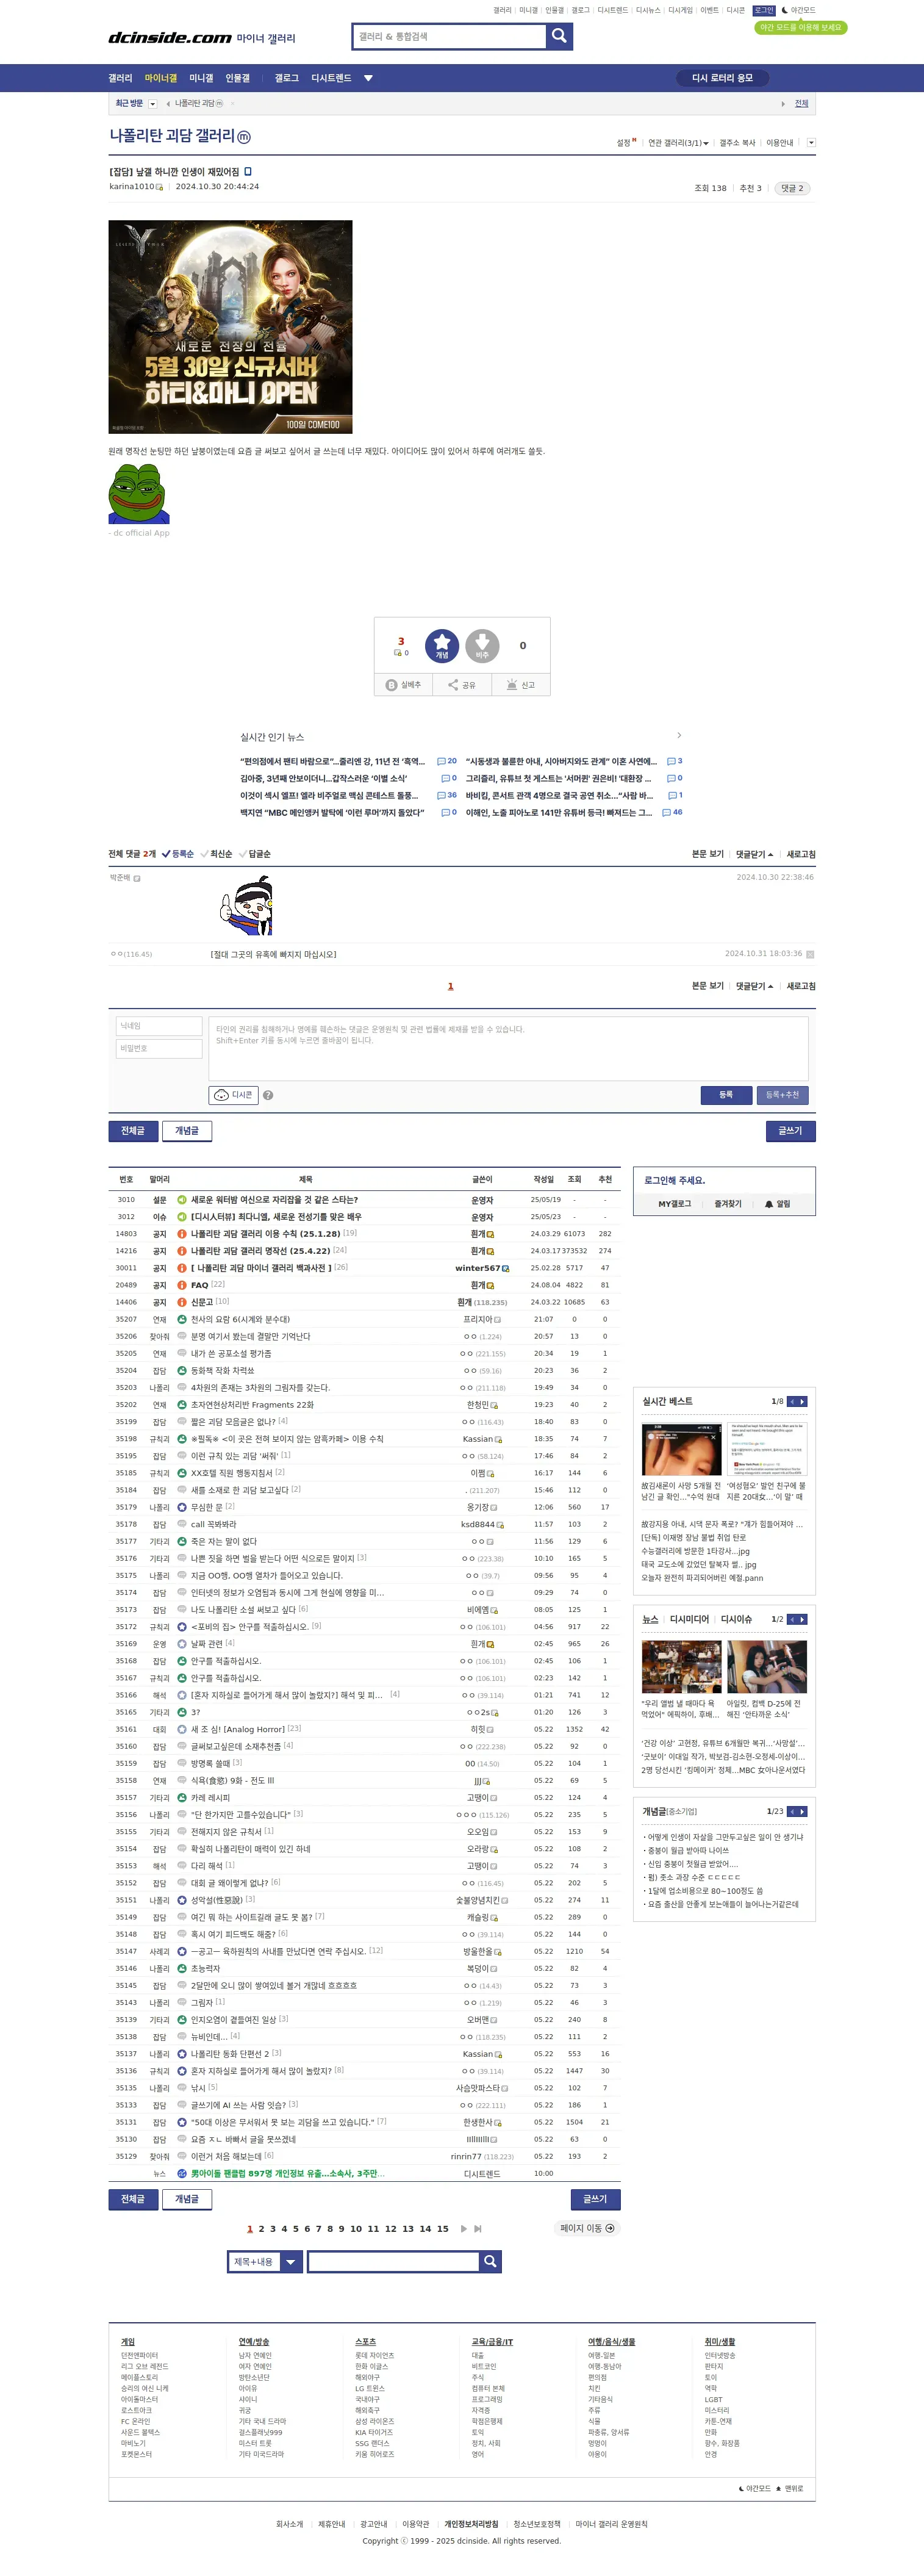Viewport: 924px width, 2576px height.
Task: Click the search magnifier button in the header
Action: pos(559,36)
